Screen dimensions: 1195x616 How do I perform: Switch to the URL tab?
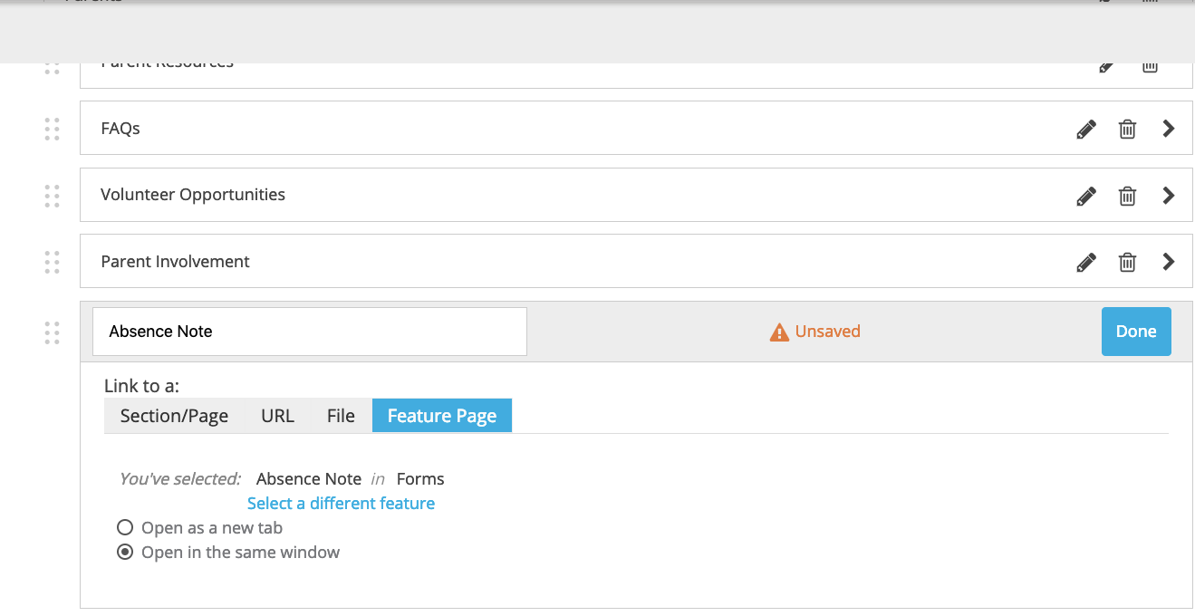277,415
